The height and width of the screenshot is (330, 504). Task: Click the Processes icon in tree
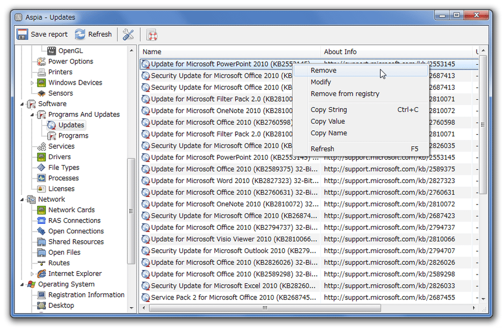42,178
